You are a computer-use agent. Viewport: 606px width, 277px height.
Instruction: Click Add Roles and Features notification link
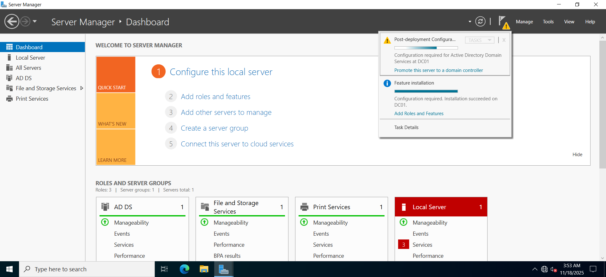click(x=419, y=114)
